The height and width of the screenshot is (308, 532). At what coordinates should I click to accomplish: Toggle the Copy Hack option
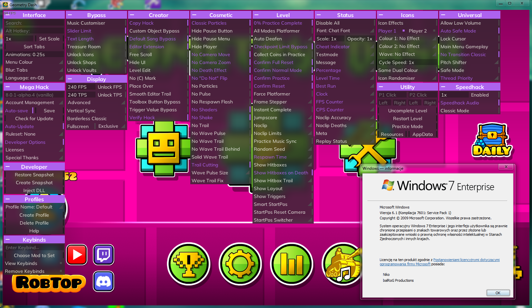tap(158, 23)
